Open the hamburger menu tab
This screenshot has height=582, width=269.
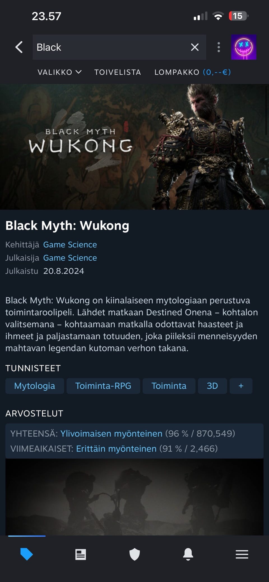click(x=242, y=554)
